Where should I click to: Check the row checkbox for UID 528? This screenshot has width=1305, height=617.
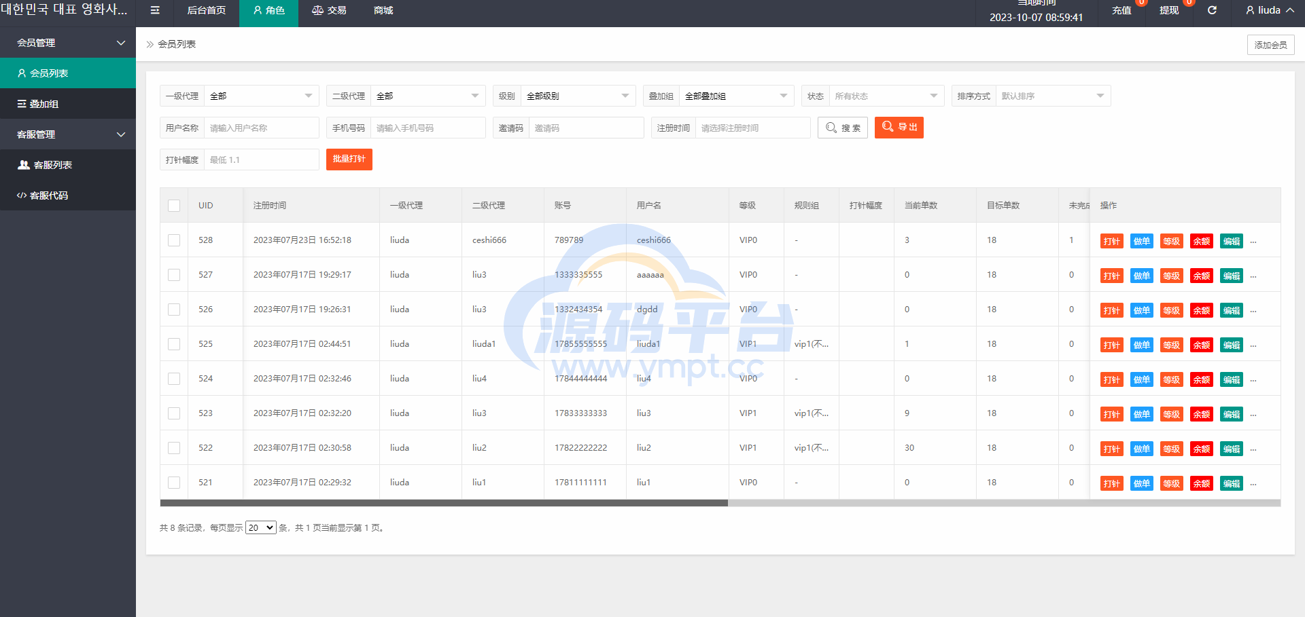(x=174, y=240)
